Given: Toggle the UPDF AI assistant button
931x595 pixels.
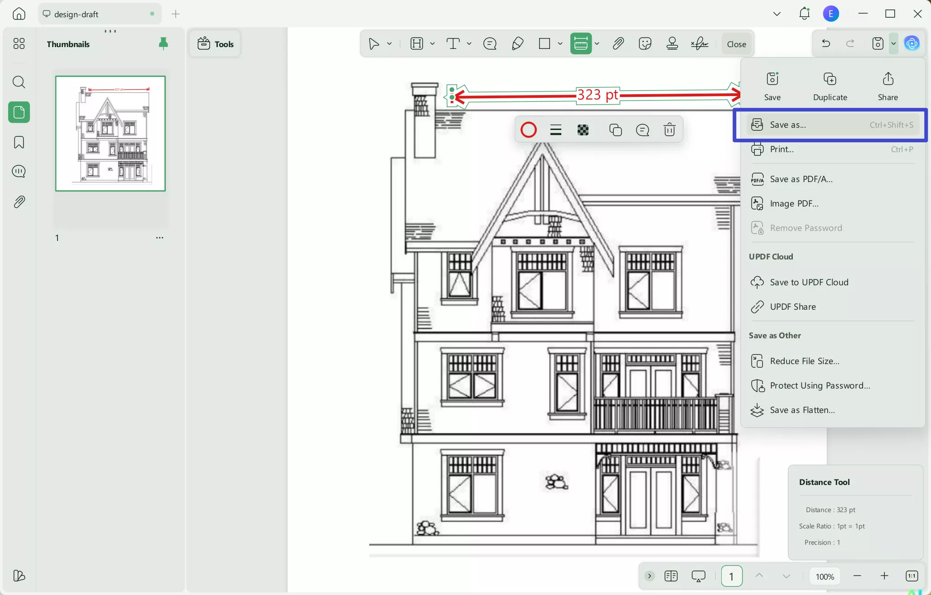Looking at the screenshot, I should tap(912, 43).
